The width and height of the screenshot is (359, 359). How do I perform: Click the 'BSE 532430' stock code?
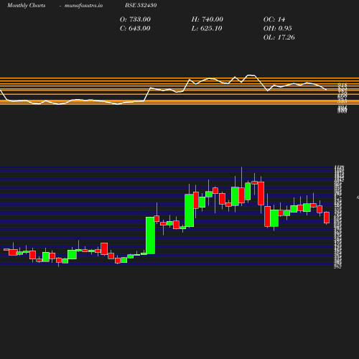pyautogui.click(x=141, y=5)
